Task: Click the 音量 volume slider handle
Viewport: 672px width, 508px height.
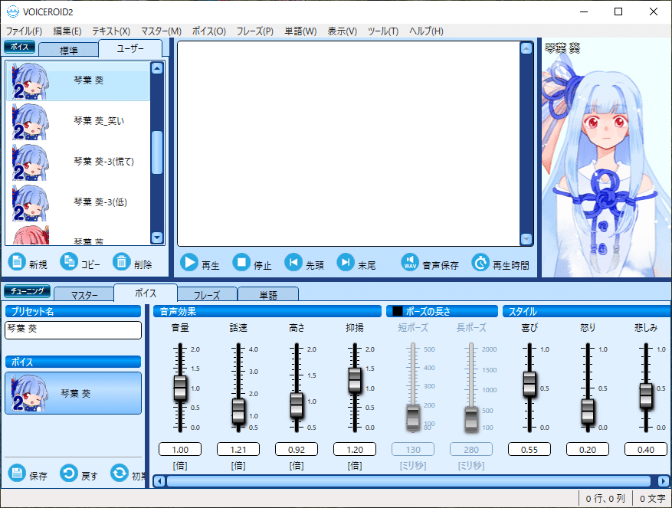Action: click(180, 388)
